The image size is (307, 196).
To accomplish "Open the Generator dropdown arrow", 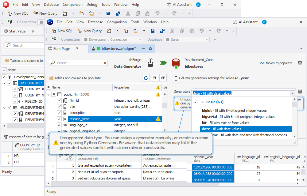I will [x=293, y=93].
